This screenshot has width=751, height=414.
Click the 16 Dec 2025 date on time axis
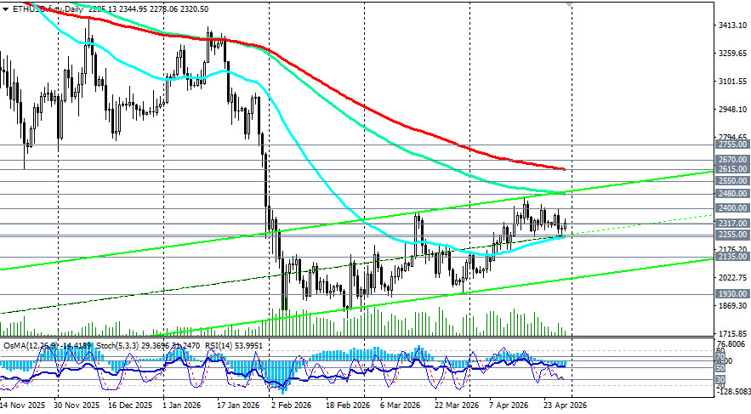pos(131,405)
